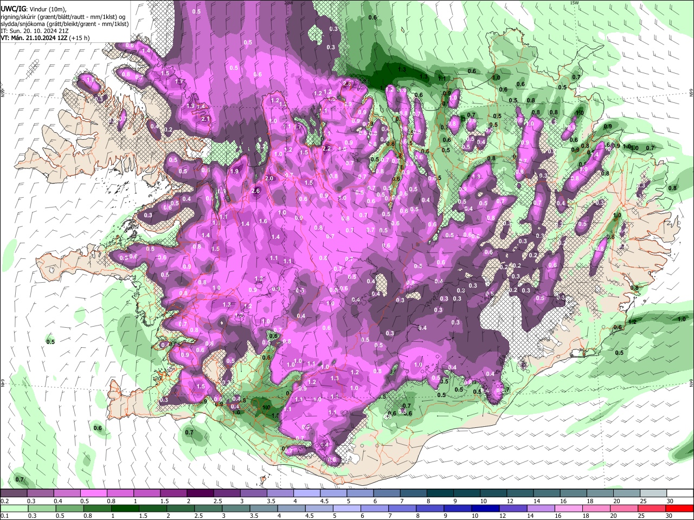This screenshot has width=694, height=520.
Task: Click the '15W' longitude label
Action: pos(574,2)
